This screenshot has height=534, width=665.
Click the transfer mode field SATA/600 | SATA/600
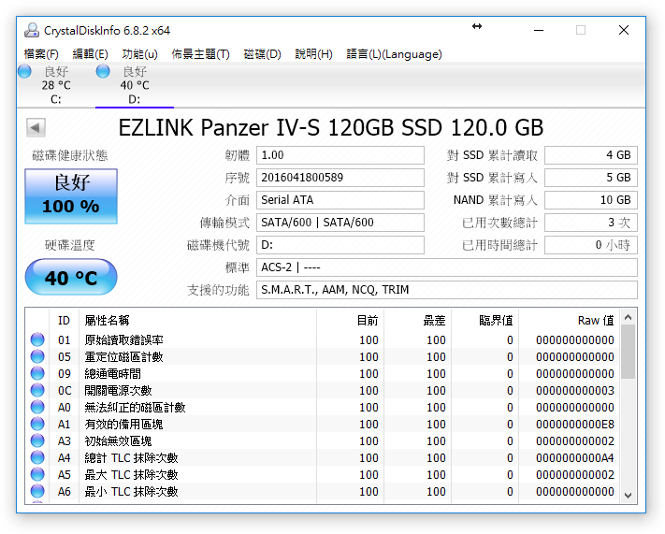(x=340, y=223)
